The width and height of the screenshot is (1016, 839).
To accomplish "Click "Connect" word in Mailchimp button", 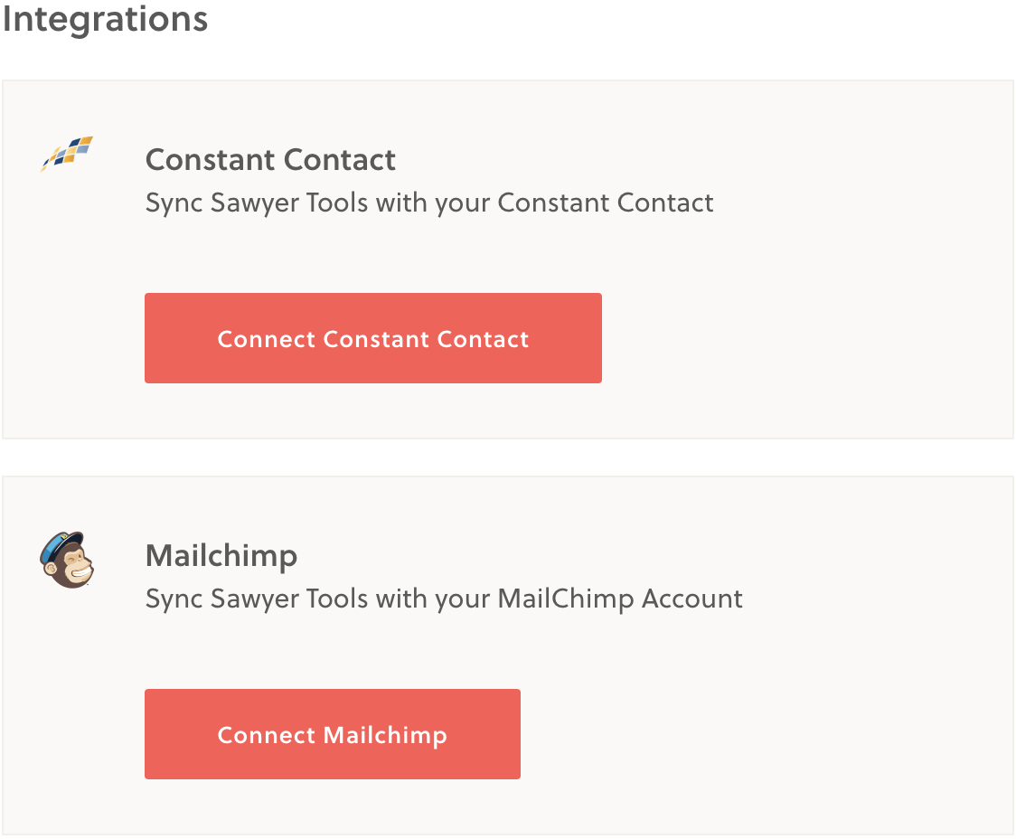I will point(267,735).
